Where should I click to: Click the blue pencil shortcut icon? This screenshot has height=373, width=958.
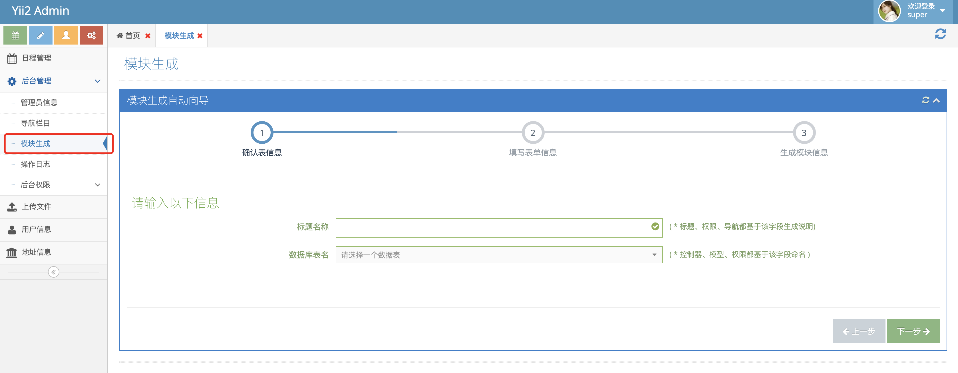[x=41, y=35]
